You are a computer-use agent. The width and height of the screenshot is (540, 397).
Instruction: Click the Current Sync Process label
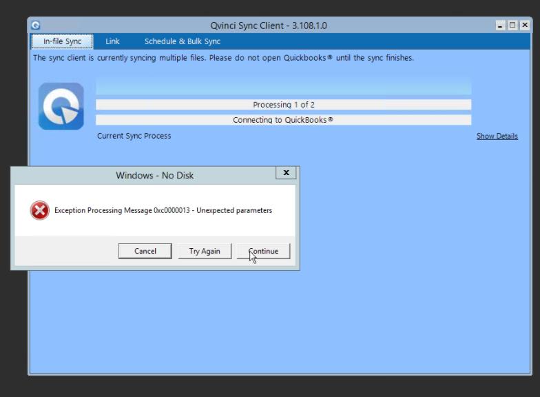point(134,136)
